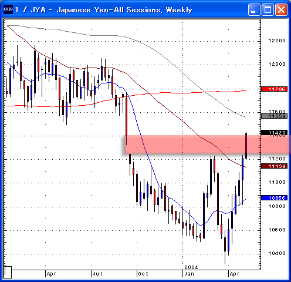Click the 10400 price scale value
Viewport: 291px width, 282px height.
tap(277, 253)
